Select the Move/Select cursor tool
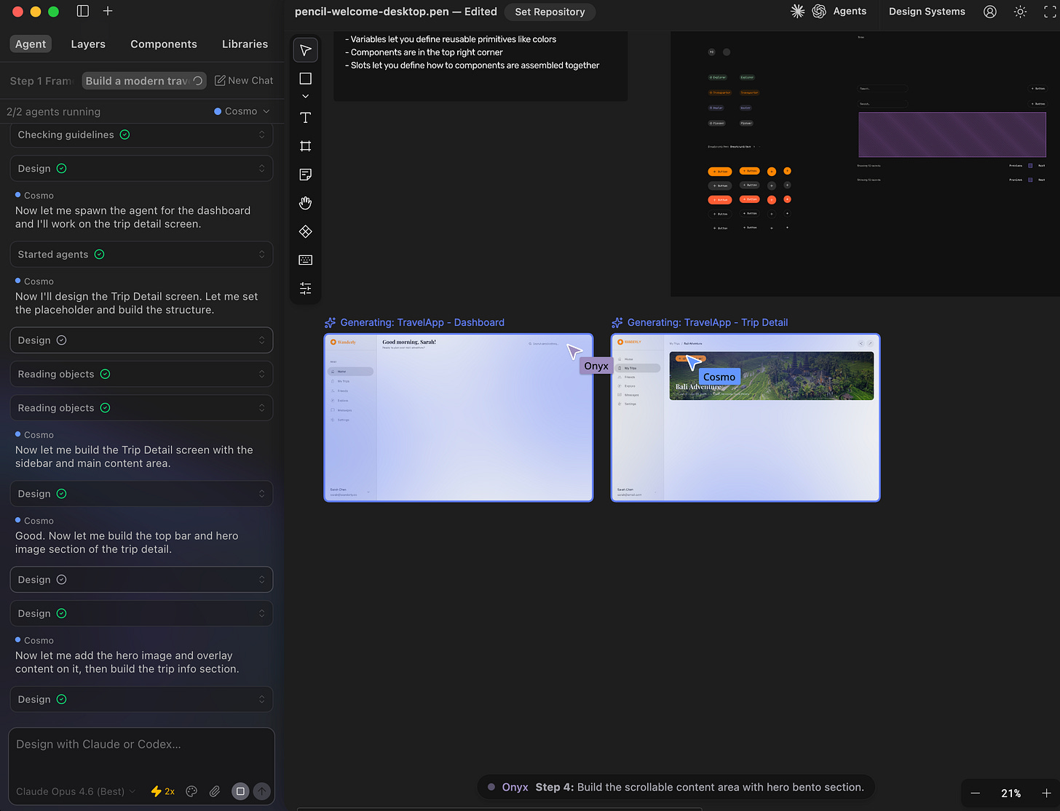1060x811 pixels. [x=306, y=50]
